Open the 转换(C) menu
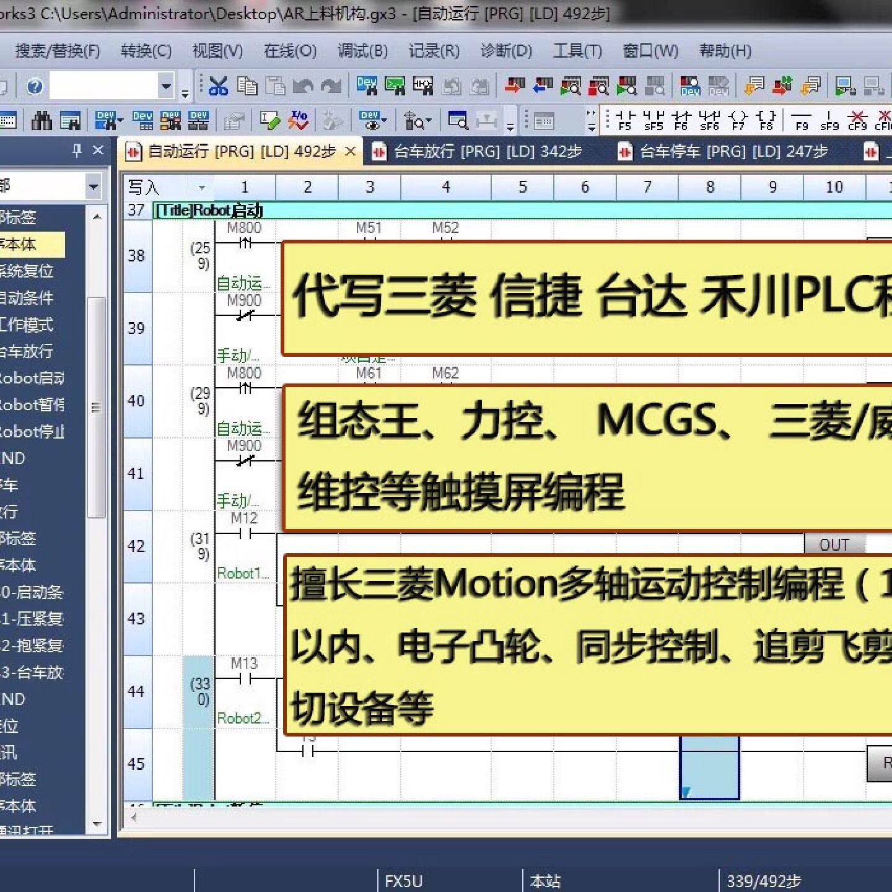The image size is (892, 892). click(x=146, y=51)
